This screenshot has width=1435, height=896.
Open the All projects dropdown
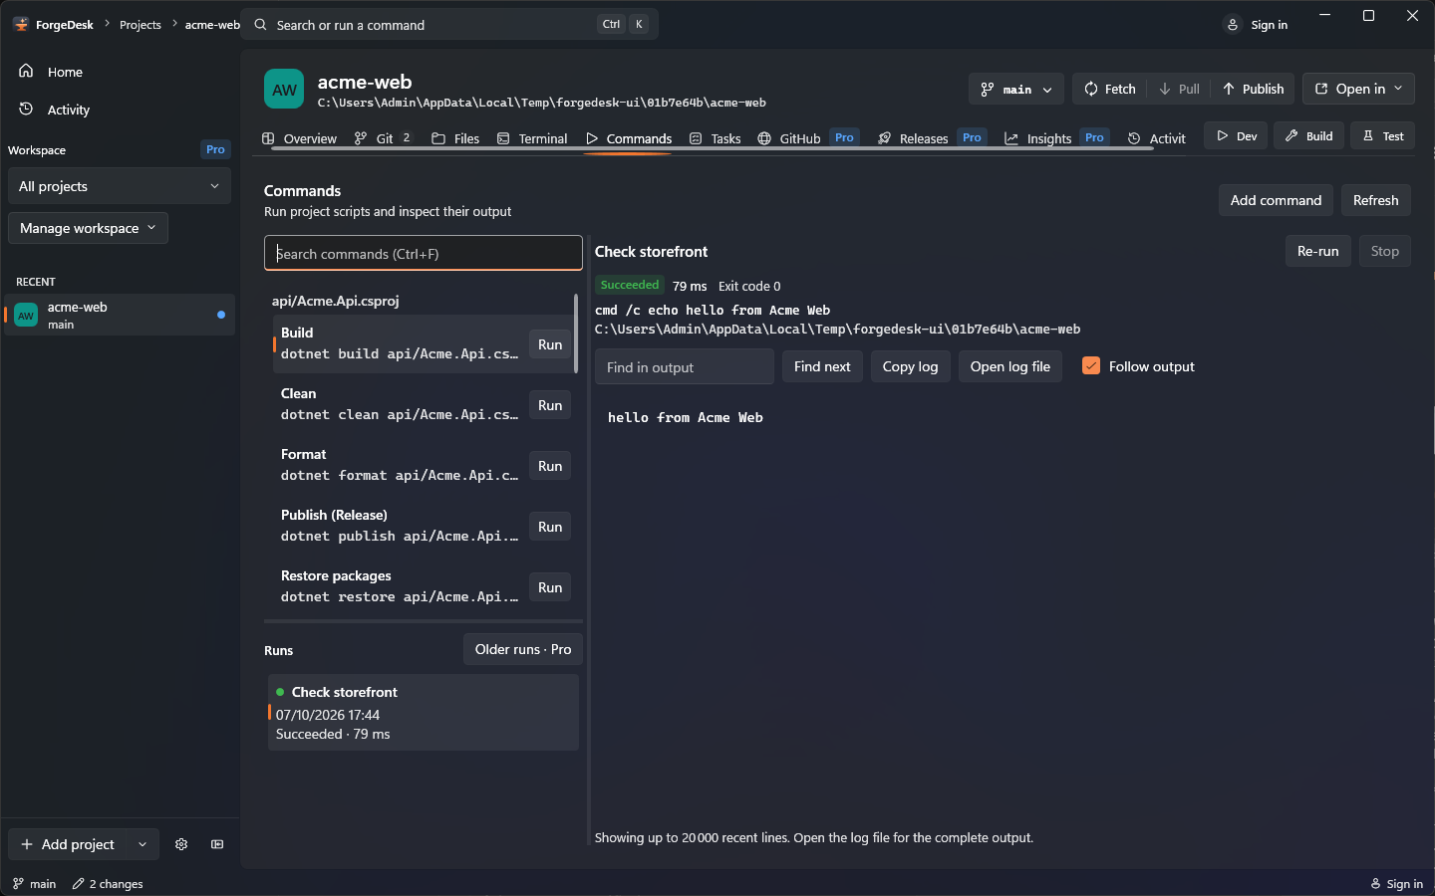click(x=120, y=186)
